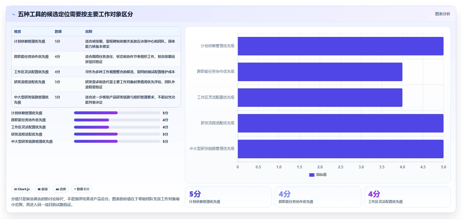Click the 中大型研发链路管理优先级 progress bar
The width and height of the screenshot is (462, 219).
(117, 141)
